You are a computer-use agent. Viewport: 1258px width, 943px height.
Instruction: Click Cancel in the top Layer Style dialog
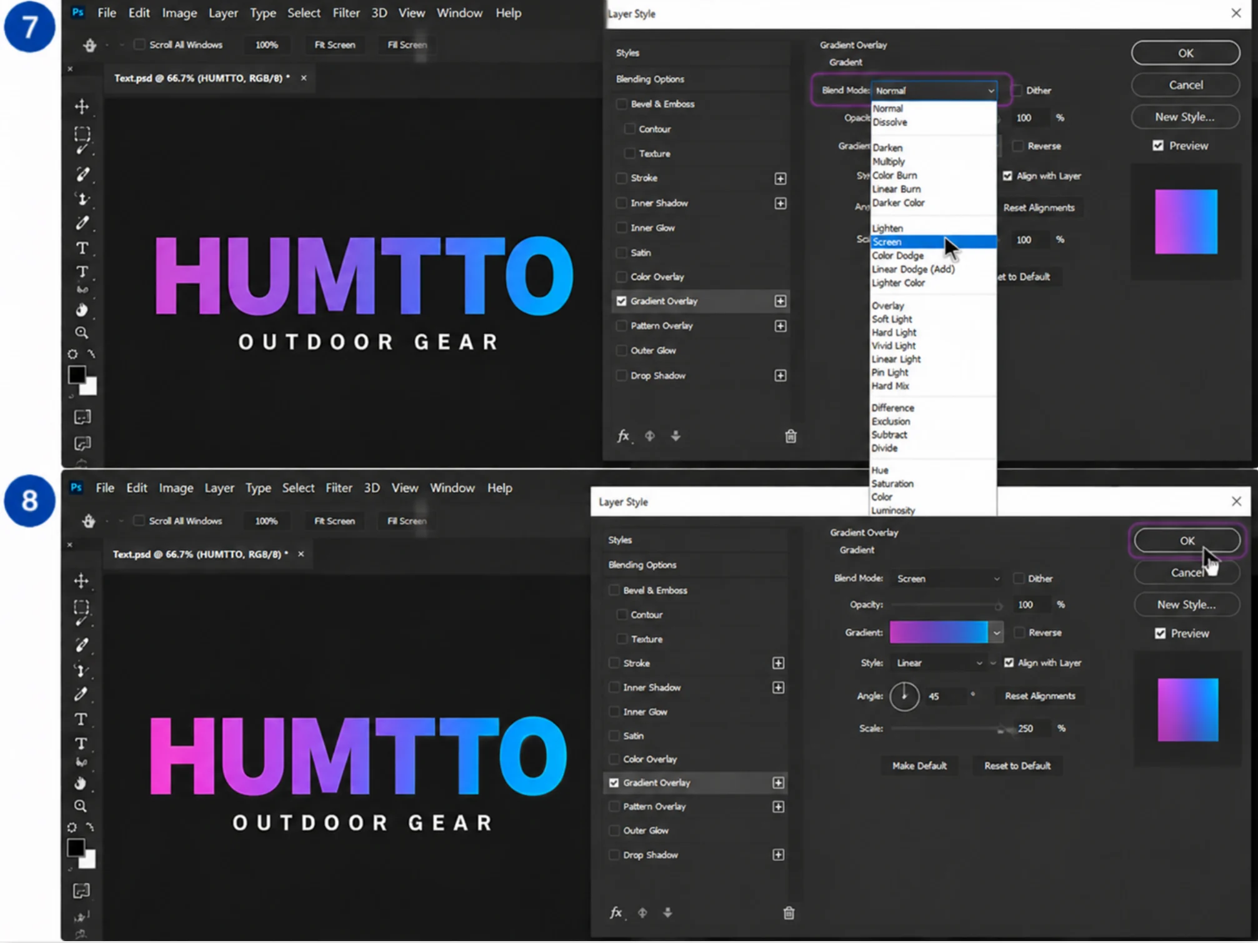tap(1186, 85)
